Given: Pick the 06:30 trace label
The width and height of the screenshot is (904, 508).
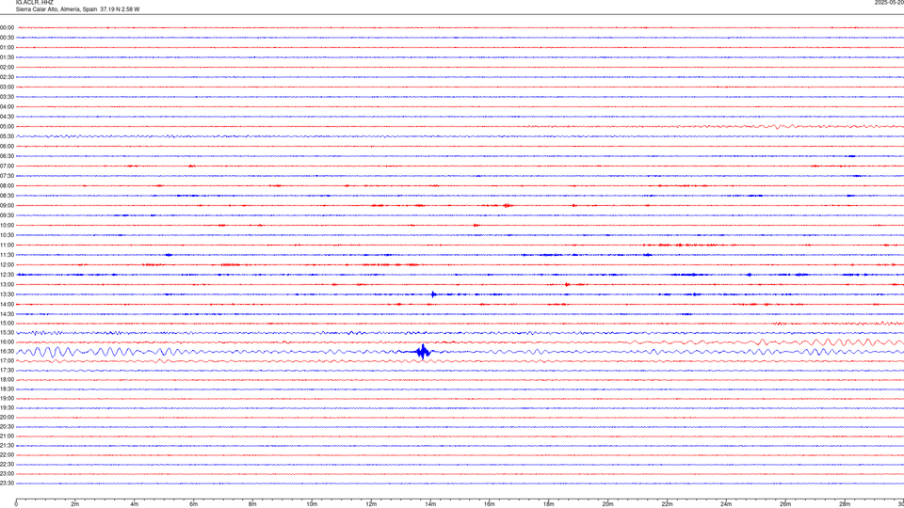Looking at the screenshot, I should pyautogui.click(x=7, y=155).
